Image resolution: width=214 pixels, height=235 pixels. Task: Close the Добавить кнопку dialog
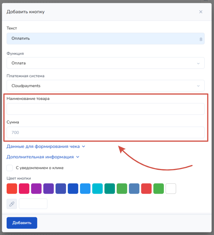tap(201, 12)
